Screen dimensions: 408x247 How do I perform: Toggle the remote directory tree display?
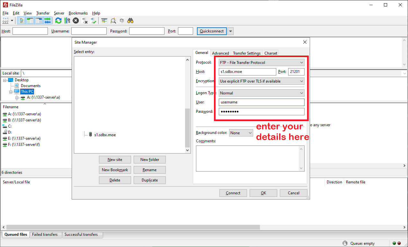39,21
